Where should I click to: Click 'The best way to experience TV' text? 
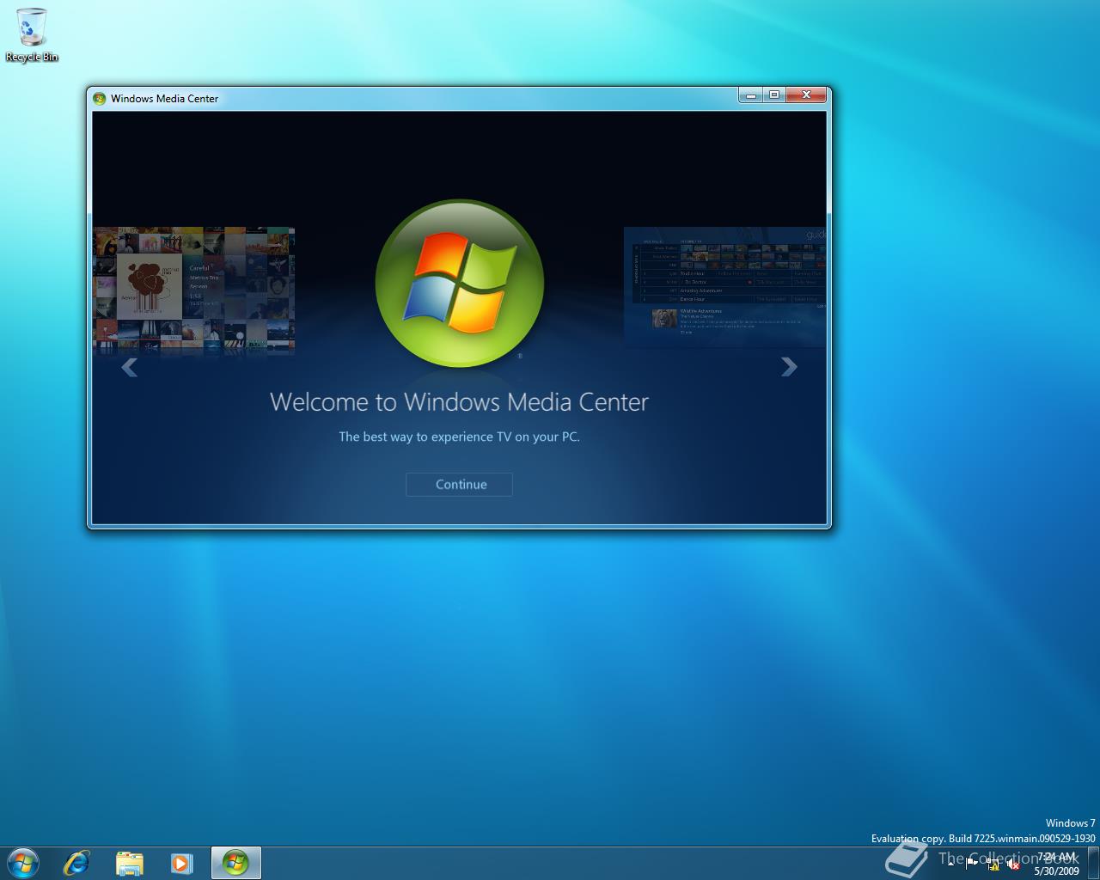click(459, 437)
